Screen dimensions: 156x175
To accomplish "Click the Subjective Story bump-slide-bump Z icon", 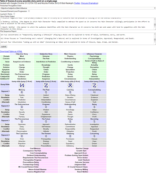I will (46, 85).
